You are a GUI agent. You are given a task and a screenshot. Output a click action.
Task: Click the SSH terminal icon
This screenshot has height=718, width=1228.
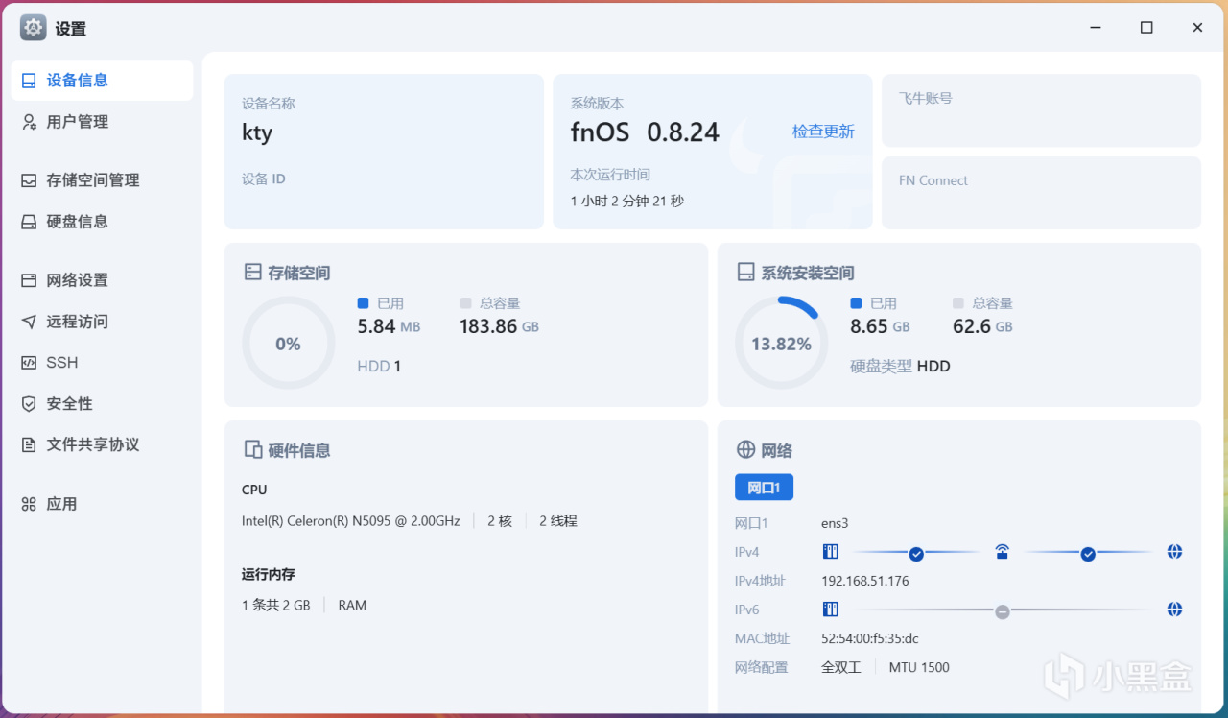[29, 363]
